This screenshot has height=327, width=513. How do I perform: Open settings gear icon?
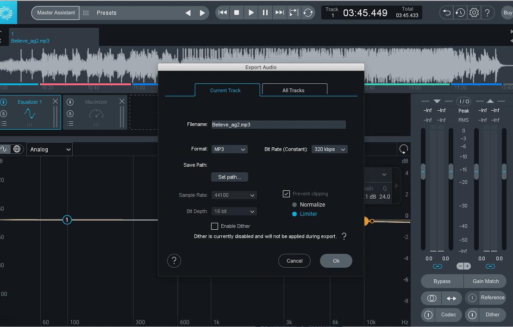474,13
